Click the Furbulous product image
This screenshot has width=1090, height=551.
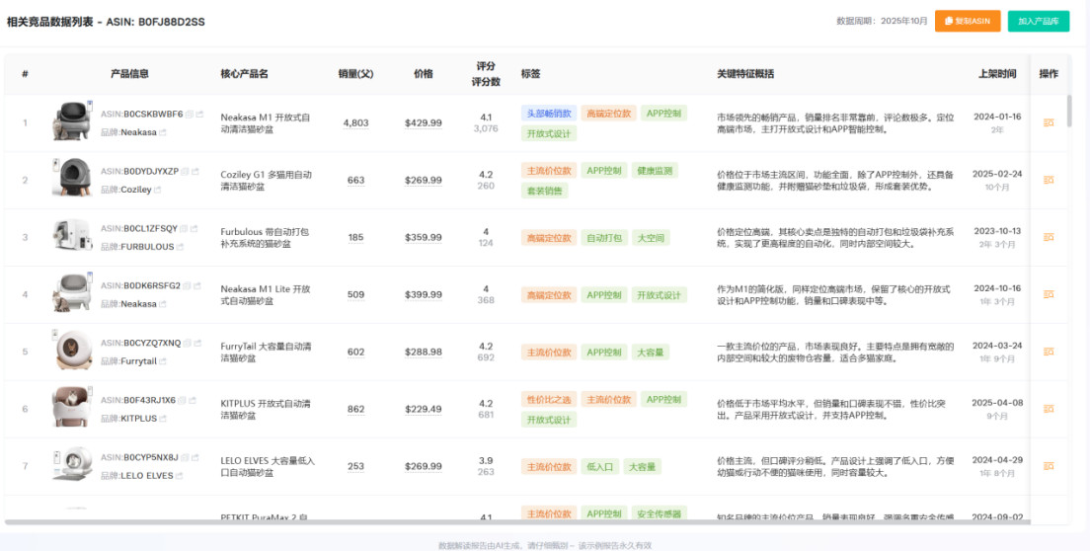click(71, 237)
